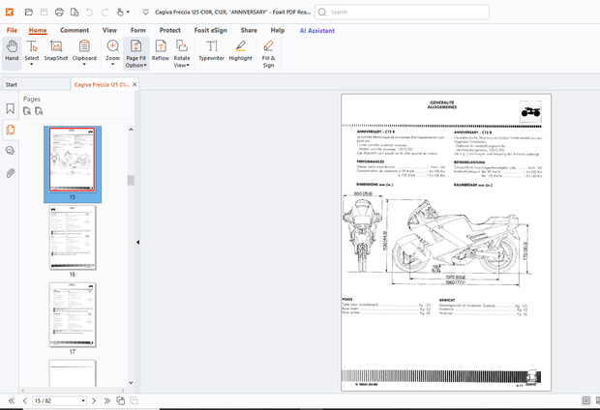Collapse the navigation panel with side arrow
This screenshot has width=600, height=410.
(137, 242)
